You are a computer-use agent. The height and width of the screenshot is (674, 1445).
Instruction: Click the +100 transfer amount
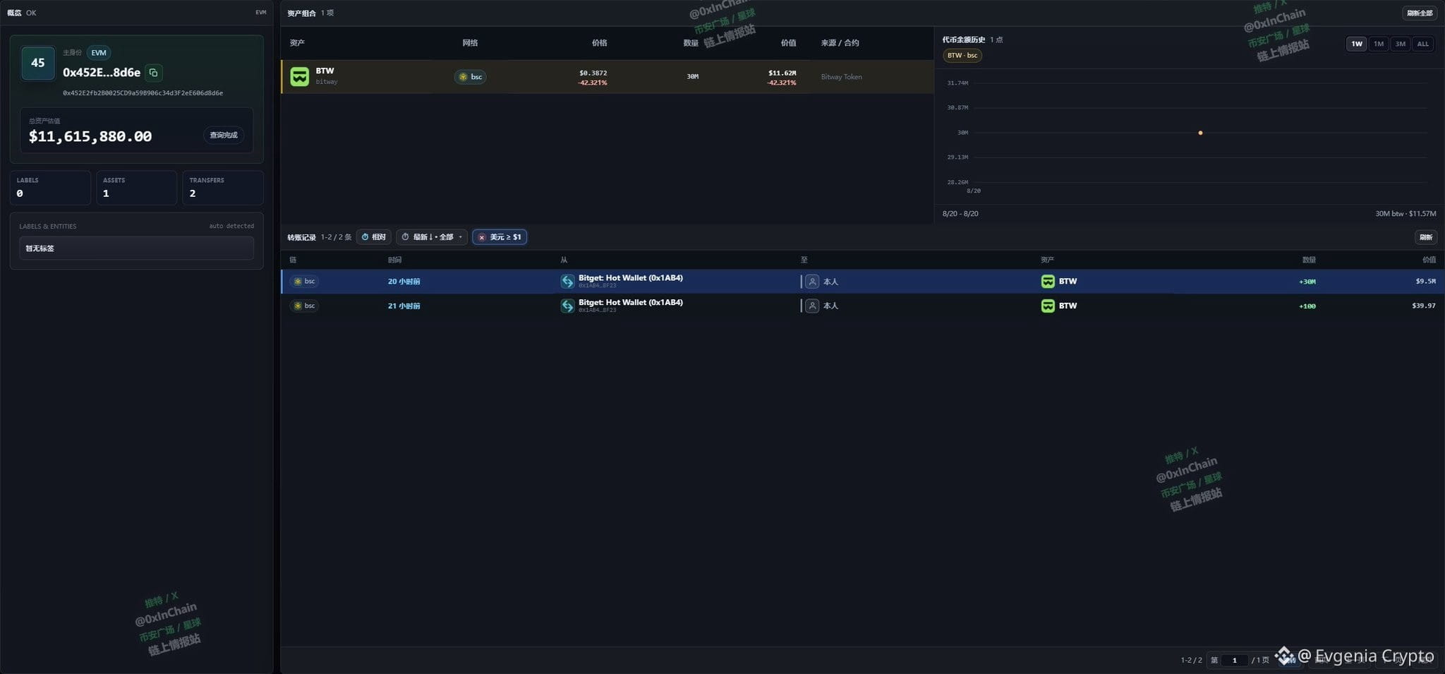pos(1307,306)
